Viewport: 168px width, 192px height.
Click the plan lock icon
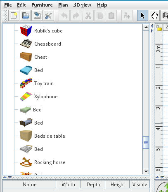click(x=159, y=28)
